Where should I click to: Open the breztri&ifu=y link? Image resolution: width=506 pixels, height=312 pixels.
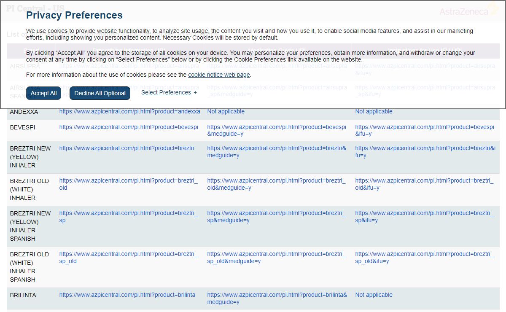[425, 152]
